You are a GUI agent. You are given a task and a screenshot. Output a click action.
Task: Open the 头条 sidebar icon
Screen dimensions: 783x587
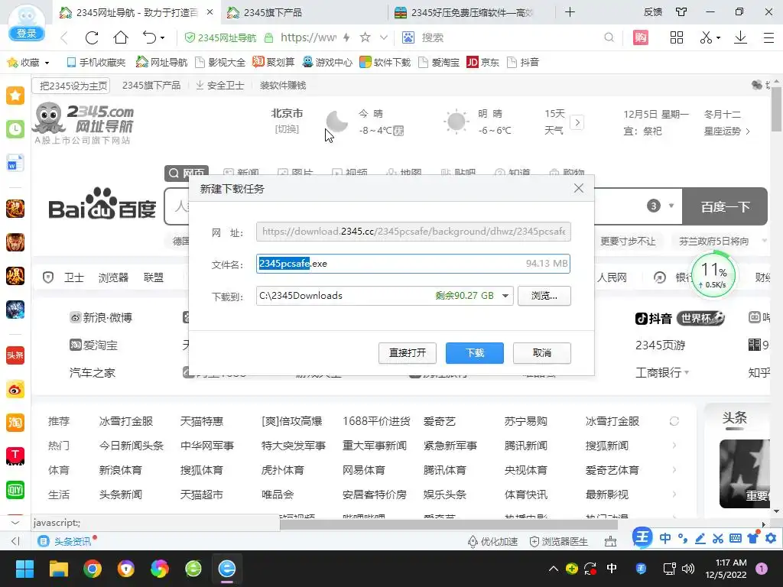pyautogui.click(x=15, y=355)
